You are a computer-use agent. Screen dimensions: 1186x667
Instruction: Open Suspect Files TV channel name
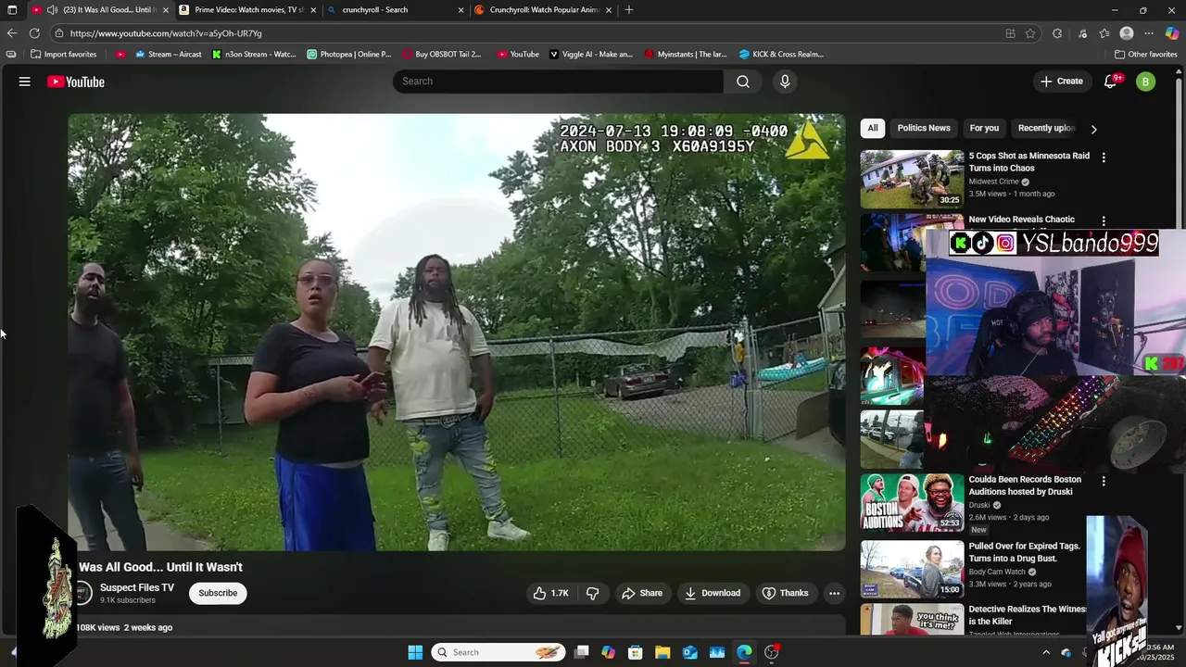click(137, 587)
